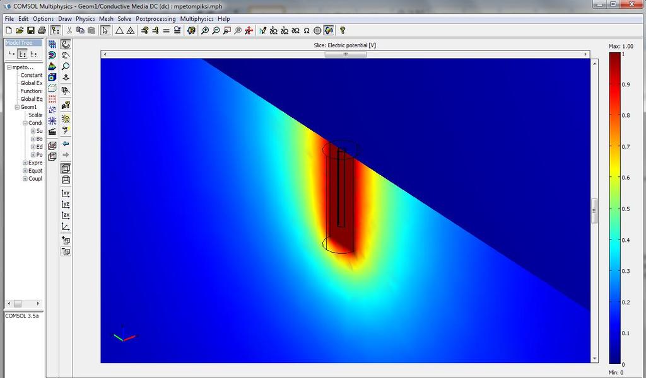Expand the Su... subdomain settings node

click(x=33, y=131)
